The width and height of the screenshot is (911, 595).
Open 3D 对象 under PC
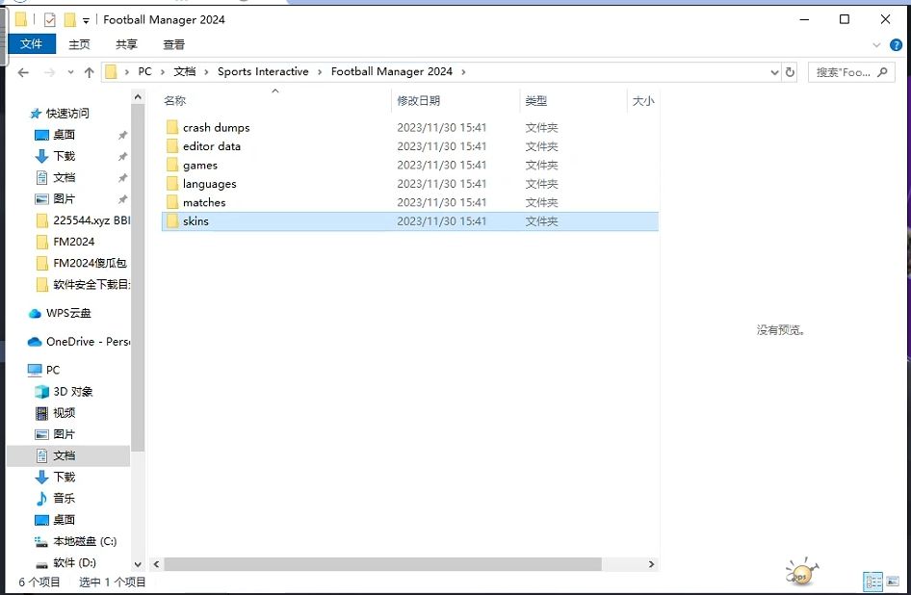click(72, 392)
